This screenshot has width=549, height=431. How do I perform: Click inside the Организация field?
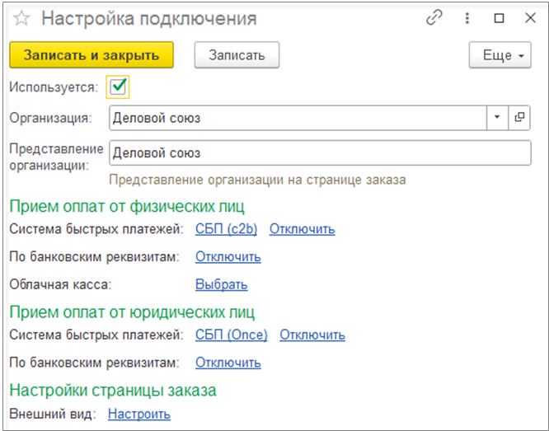pyautogui.click(x=297, y=118)
